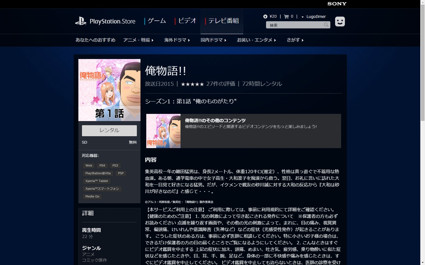Click the PlayStation.Store title link
Viewport: 425px width, 265px height.
[x=113, y=21]
